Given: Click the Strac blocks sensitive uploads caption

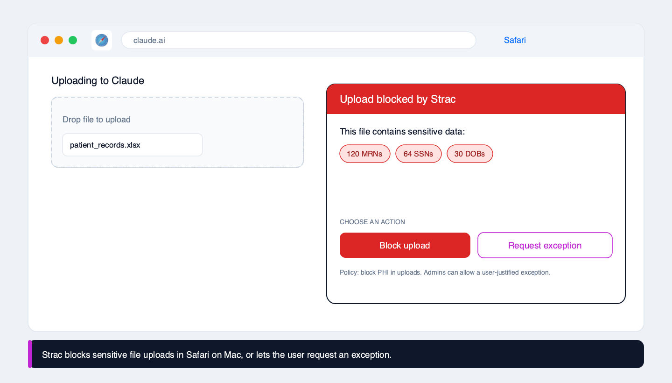Looking at the screenshot, I should point(336,354).
